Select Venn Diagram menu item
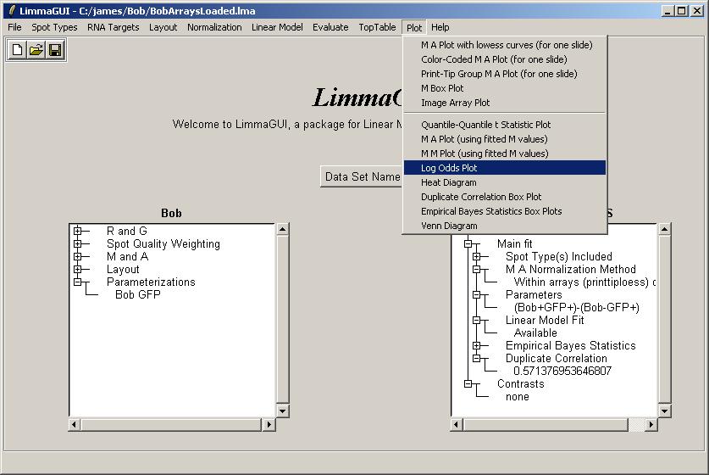This screenshot has width=709, height=475. (x=449, y=226)
